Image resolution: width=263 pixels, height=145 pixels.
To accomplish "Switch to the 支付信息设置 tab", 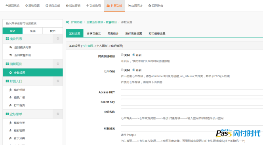I will (x=133, y=33).
